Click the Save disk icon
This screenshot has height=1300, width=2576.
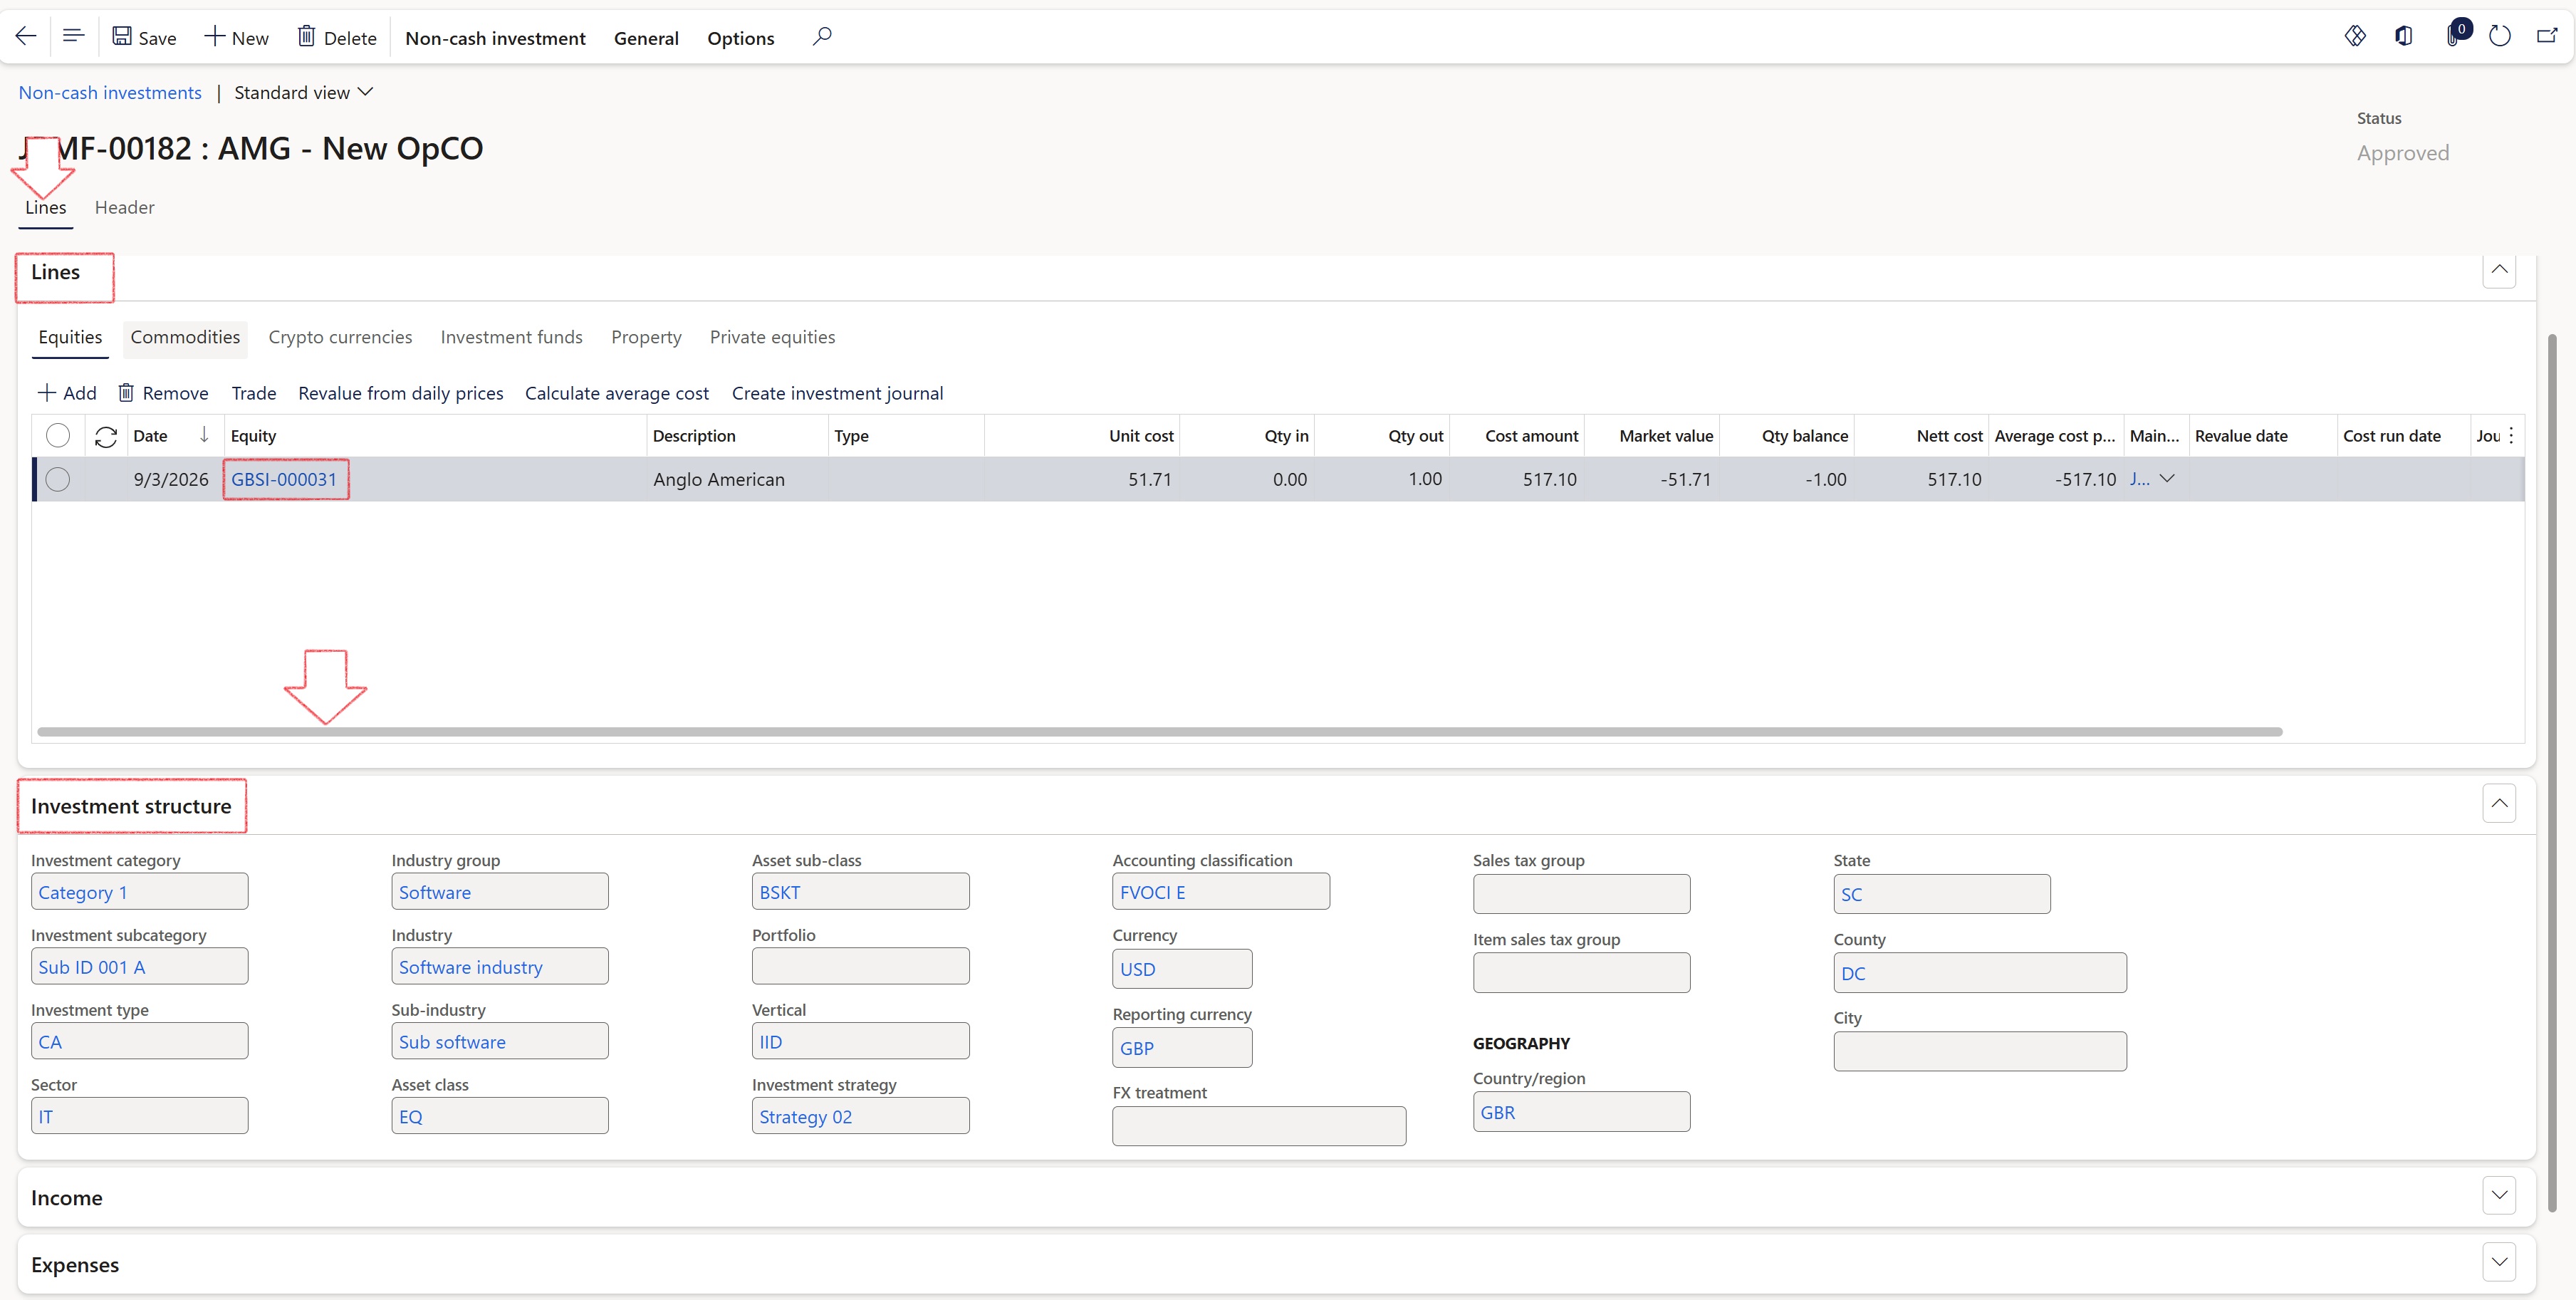tap(122, 37)
